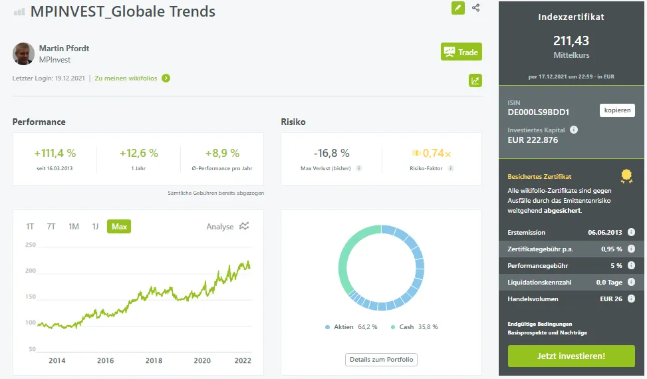The width and height of the screenshot is (647, 379).
Task: Click the -16,8 % max loss value
Action: coord(331,153)
